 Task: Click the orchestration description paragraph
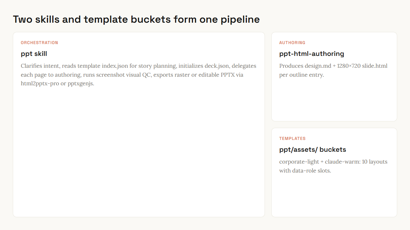(x=138, y=75)
